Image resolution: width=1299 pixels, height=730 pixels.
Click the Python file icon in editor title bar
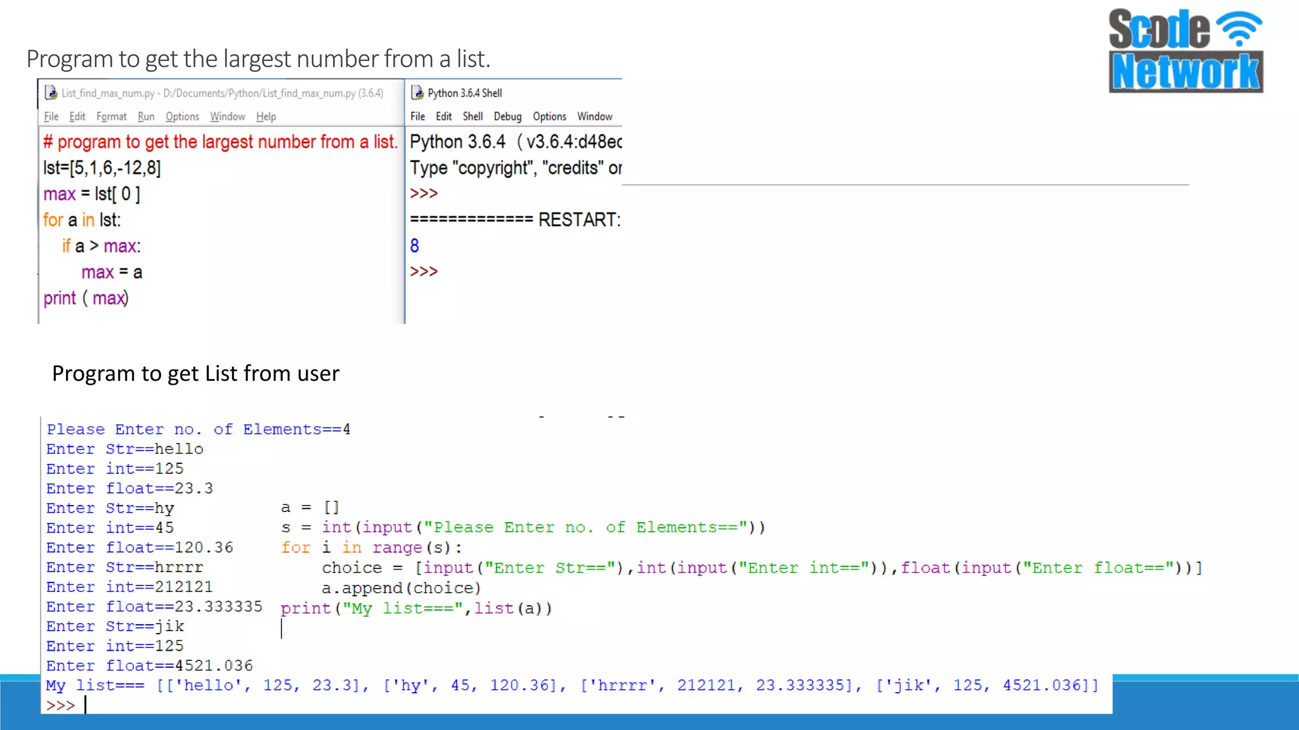click(51, 93)
